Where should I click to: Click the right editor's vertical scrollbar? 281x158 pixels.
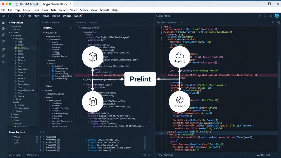[x=279, y=74]
